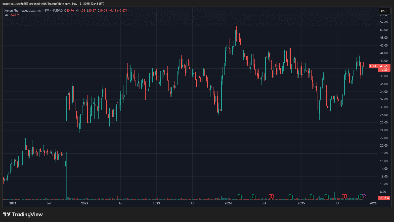Screen dimensions: 394x222
Task: Click the green earnings marker in late 2024
Action: [x=290, y=197]
